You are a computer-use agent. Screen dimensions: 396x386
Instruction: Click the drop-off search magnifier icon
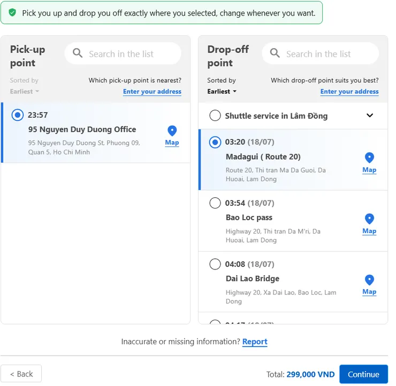point(275,53)
